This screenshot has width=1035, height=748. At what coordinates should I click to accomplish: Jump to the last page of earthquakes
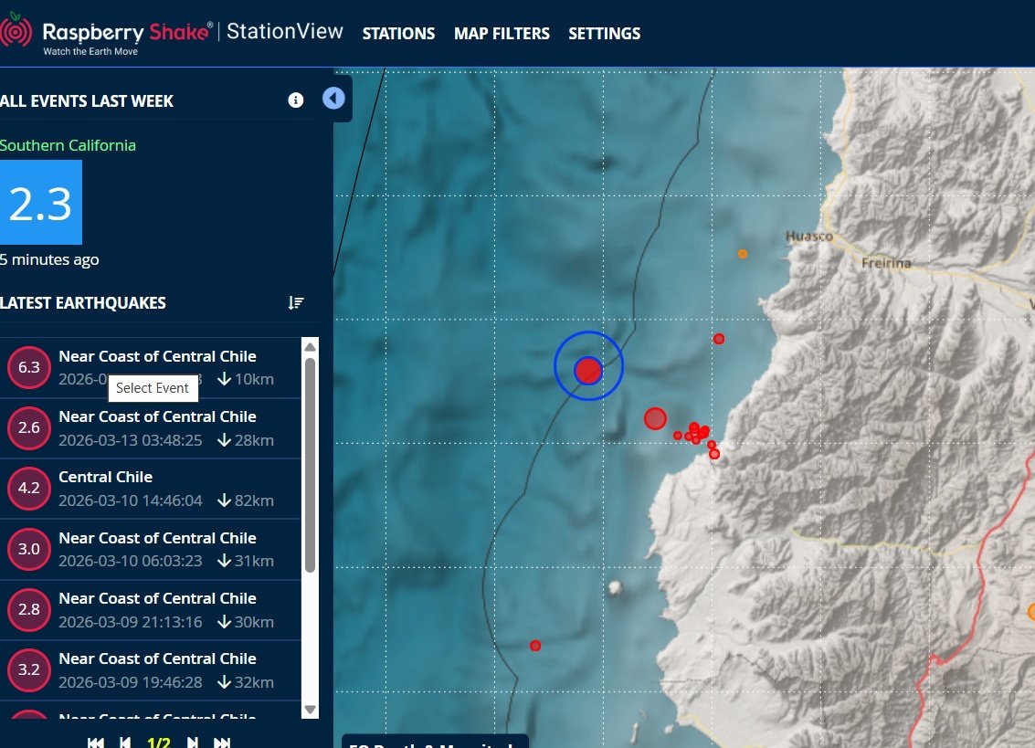click(222, 742)
